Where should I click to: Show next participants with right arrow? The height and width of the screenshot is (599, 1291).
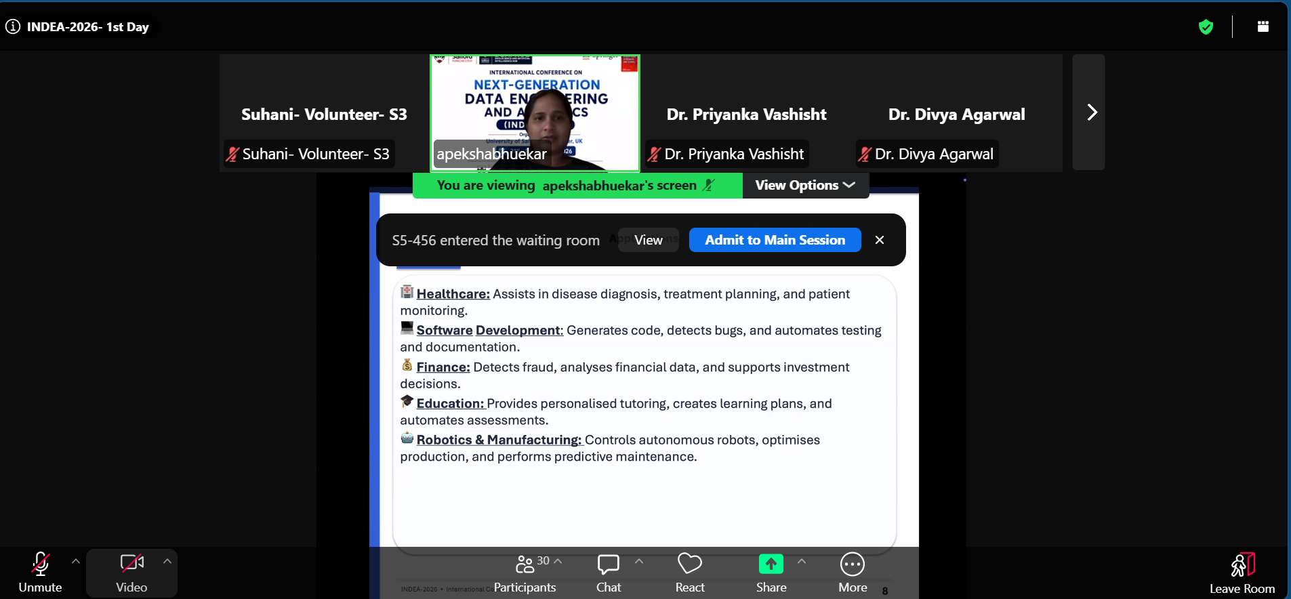click(1089, 112)
